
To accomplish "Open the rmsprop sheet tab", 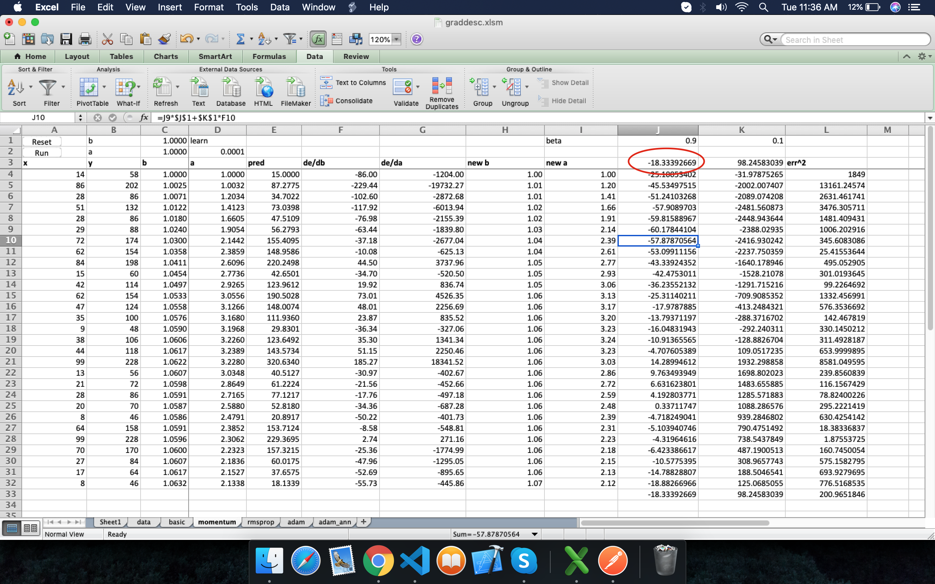I will [260, 522].
